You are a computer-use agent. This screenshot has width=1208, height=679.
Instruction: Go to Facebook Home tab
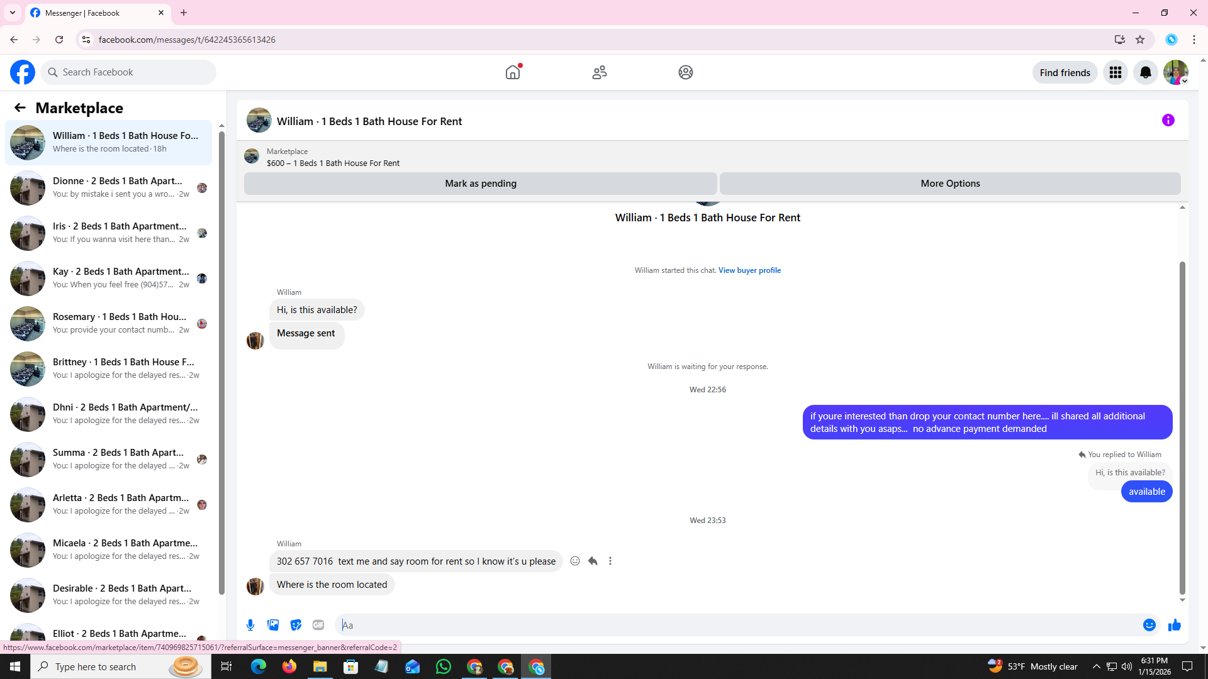513,72
